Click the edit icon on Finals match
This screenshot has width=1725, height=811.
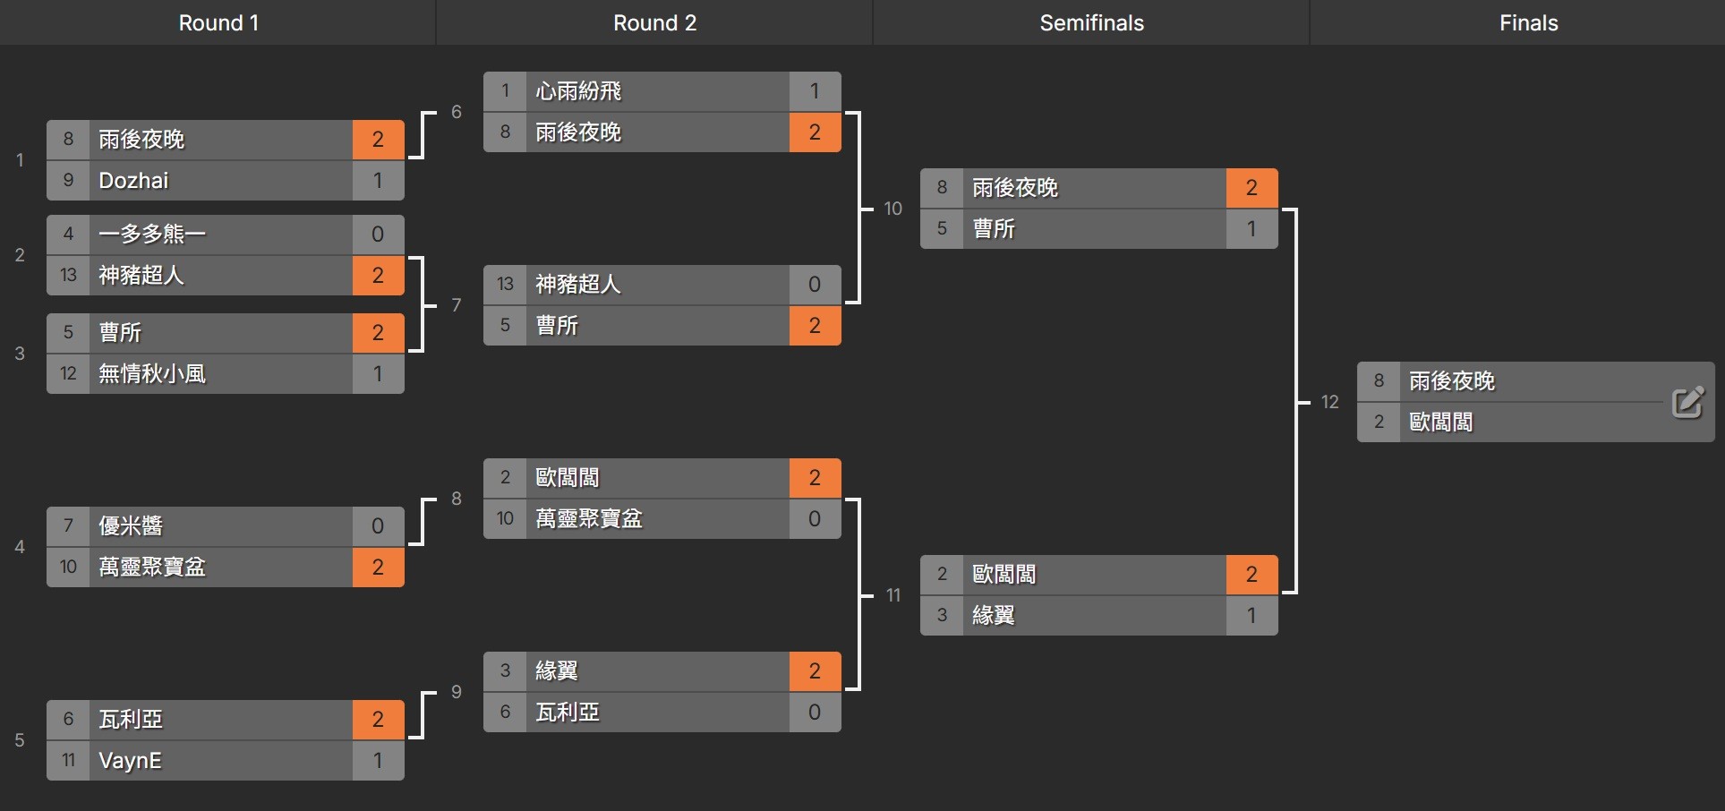[1687, 402]
